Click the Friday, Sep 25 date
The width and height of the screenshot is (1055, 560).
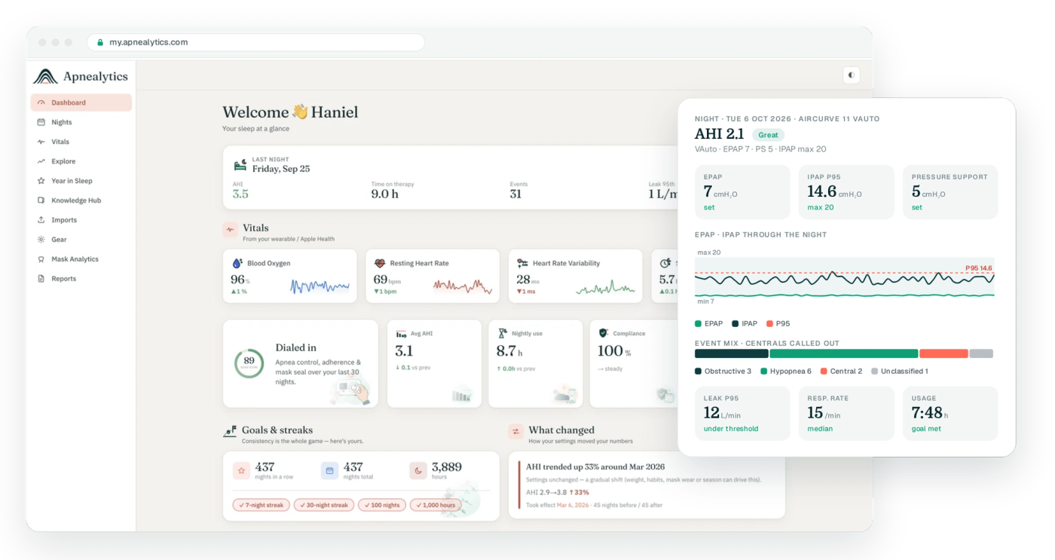coord(281,169)
